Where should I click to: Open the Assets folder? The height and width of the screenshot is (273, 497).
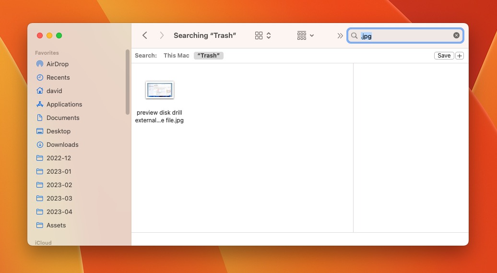coord(56,225)
